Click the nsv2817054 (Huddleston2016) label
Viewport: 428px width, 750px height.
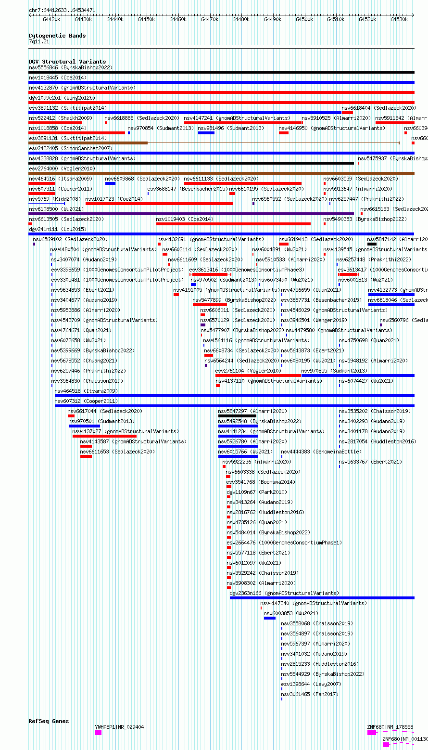tap(378, 441)
